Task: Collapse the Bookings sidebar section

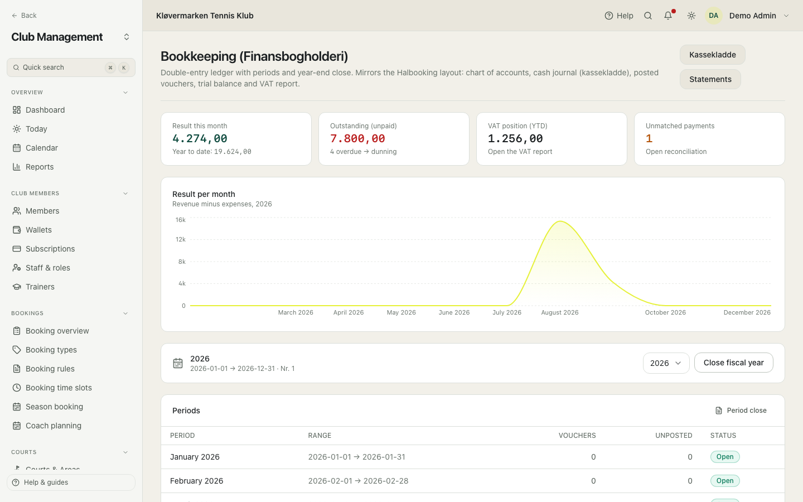Action: pos(125,313)
